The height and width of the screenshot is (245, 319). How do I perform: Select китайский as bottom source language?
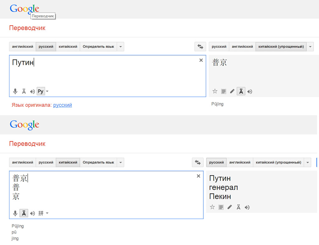(68, 163)
